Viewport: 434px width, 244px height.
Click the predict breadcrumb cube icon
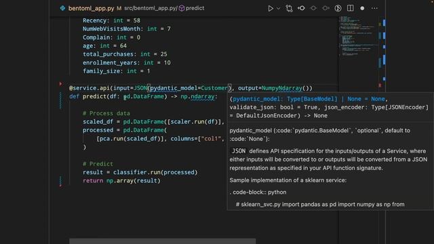click(x=182, y=8)
